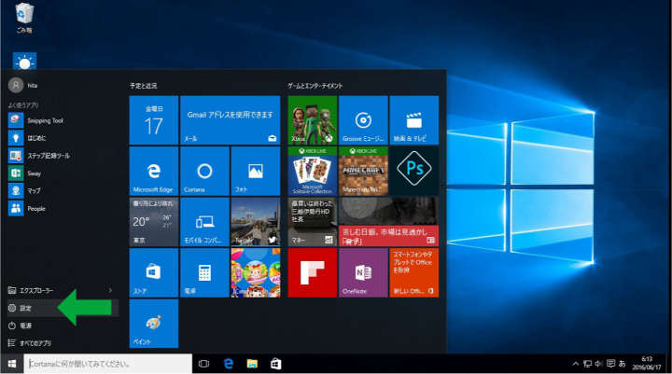This screenshot has width=672, height=374.
Task: Launch the Minecraft tile
Action: [x=363, y=171]
